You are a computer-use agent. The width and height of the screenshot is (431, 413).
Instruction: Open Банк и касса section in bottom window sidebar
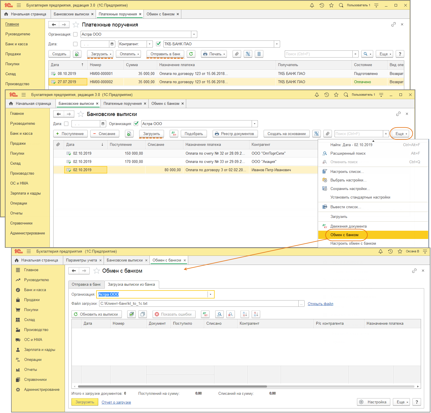(x=35, y=290)
